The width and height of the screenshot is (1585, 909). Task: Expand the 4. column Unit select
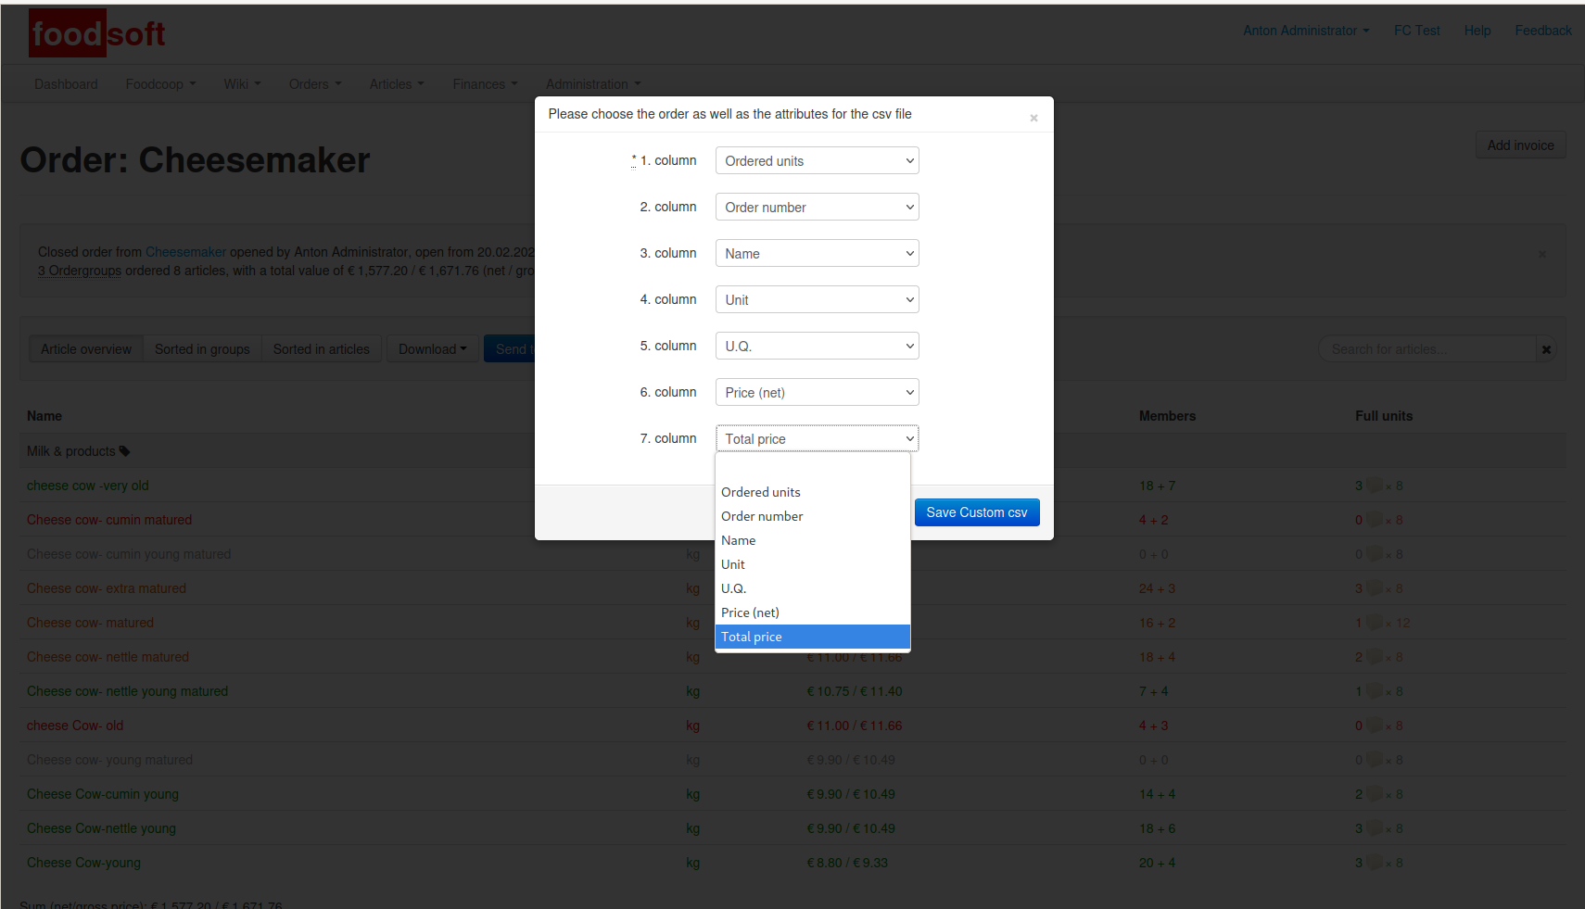pos(817,300)
